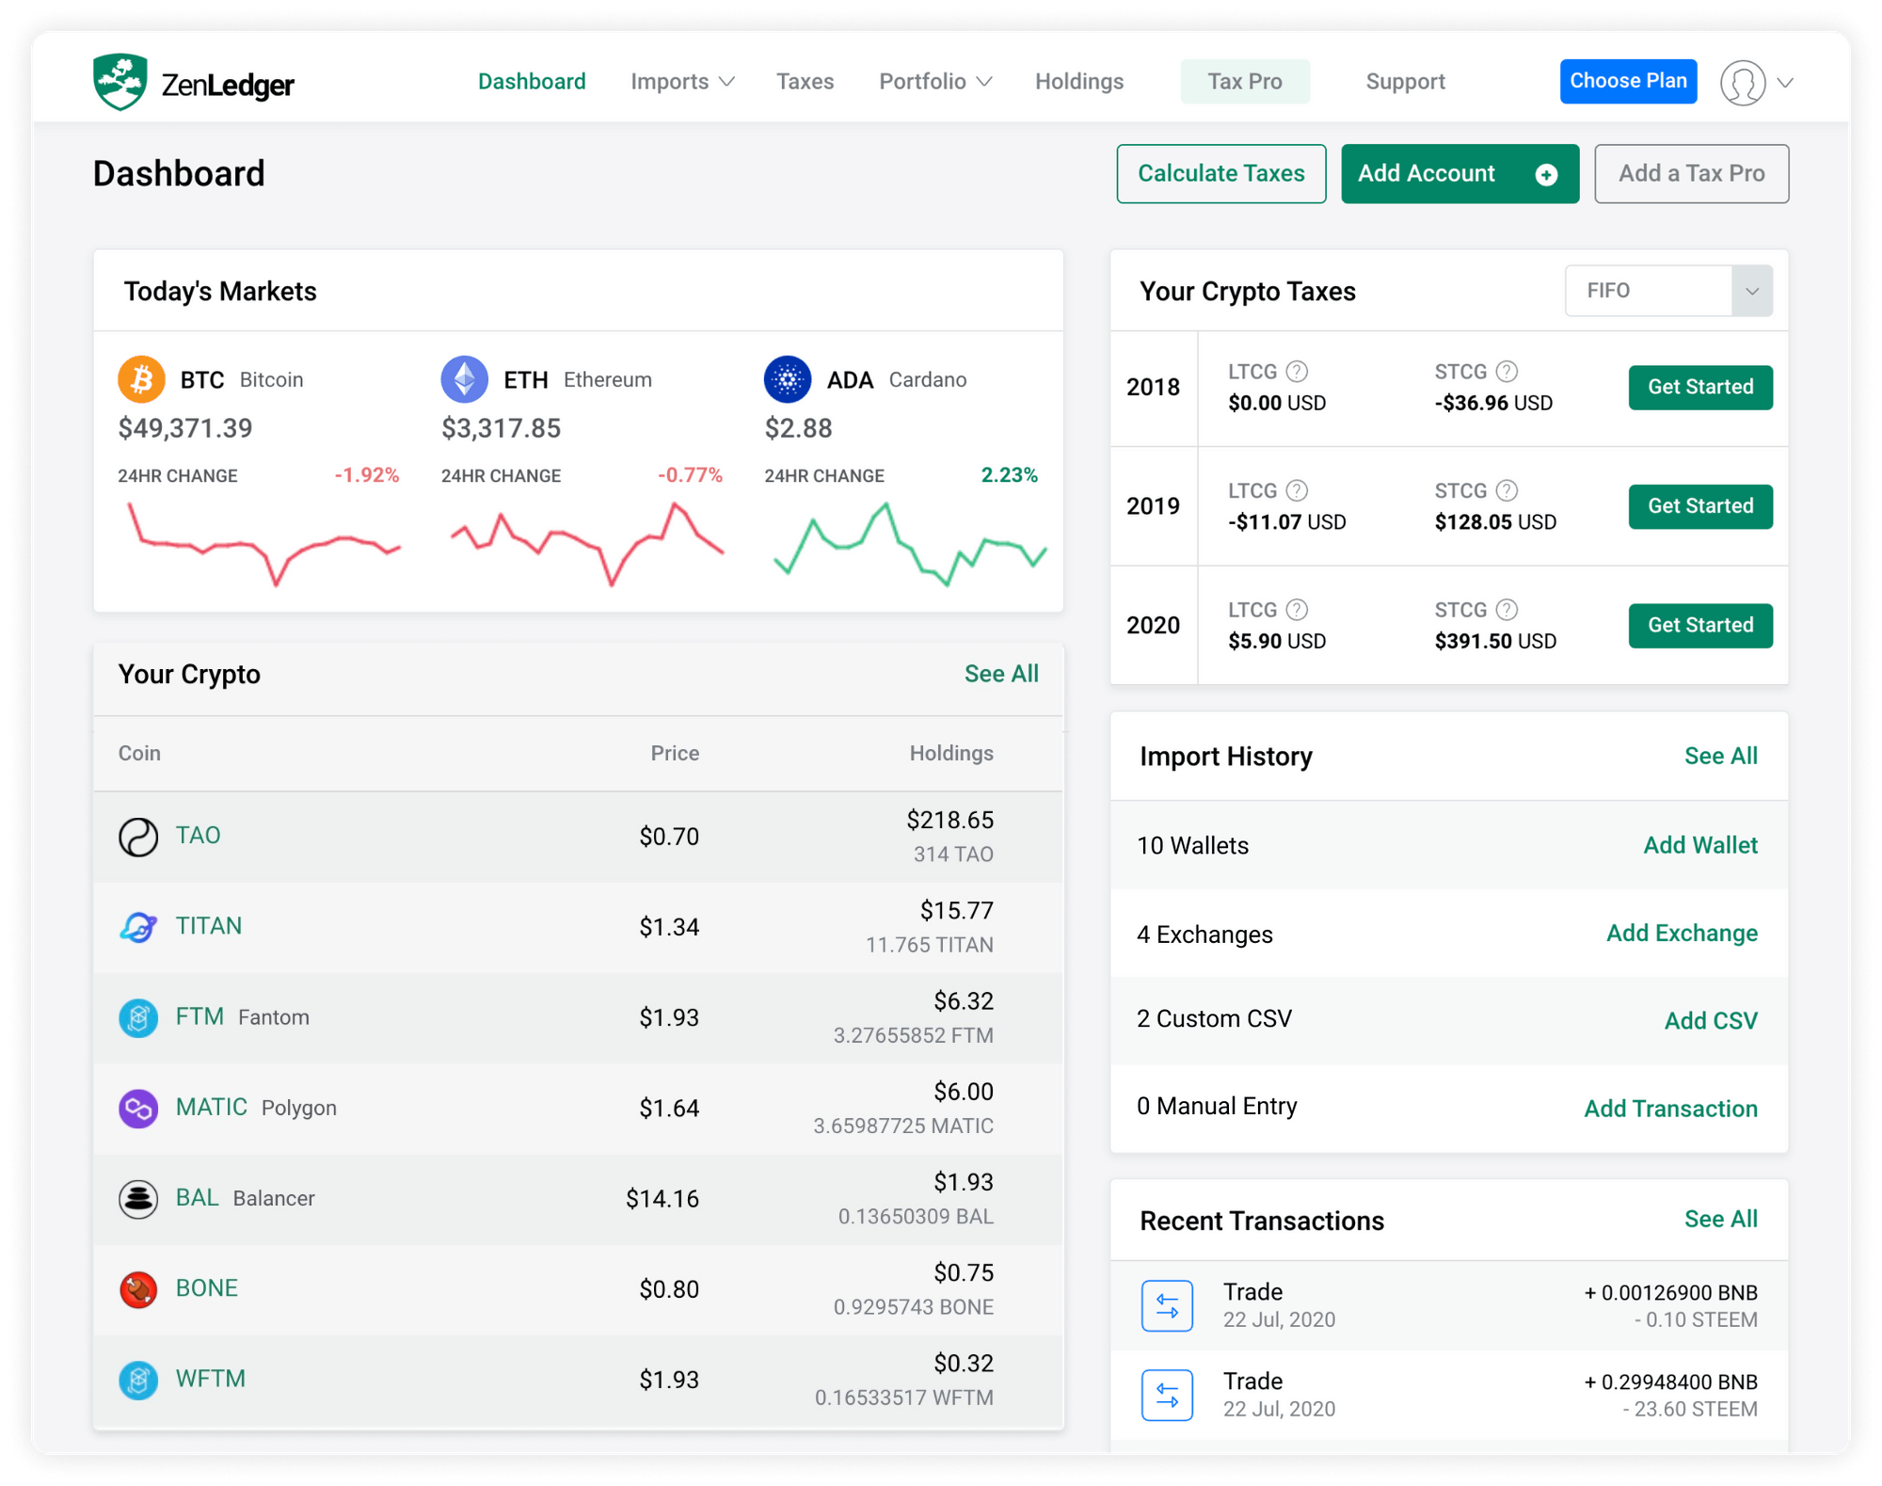Image resolution: width=1882 pixels, height=1486 pixels.
Task: Select the Taxes menu item
Action: click(805, 81)
